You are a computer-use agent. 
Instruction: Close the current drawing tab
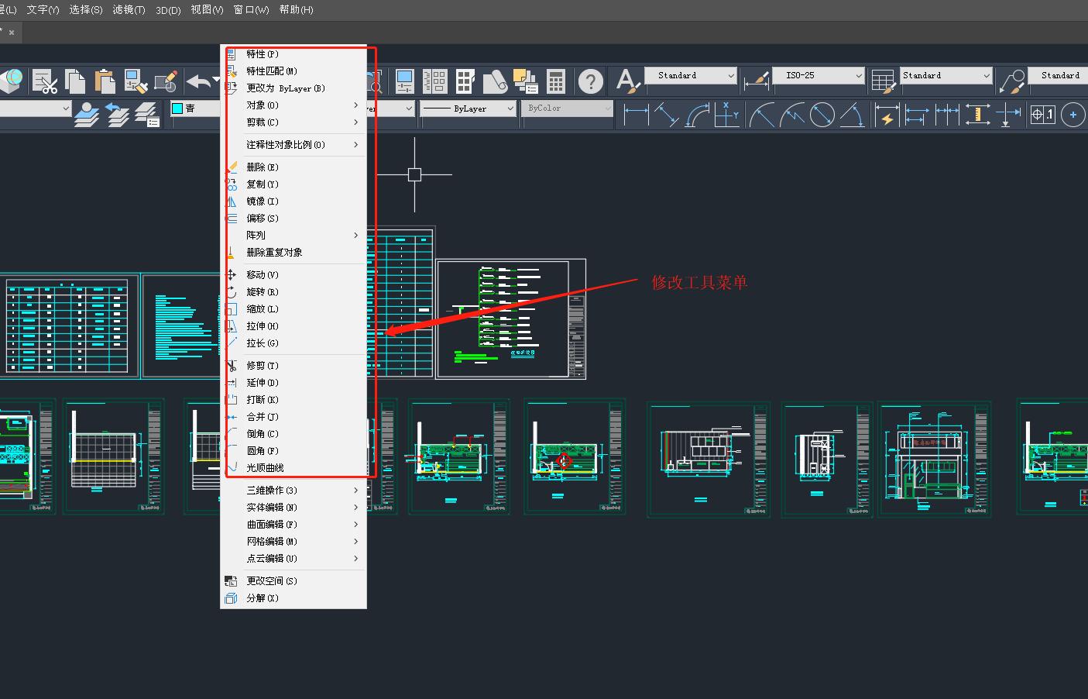coord(12,33)
